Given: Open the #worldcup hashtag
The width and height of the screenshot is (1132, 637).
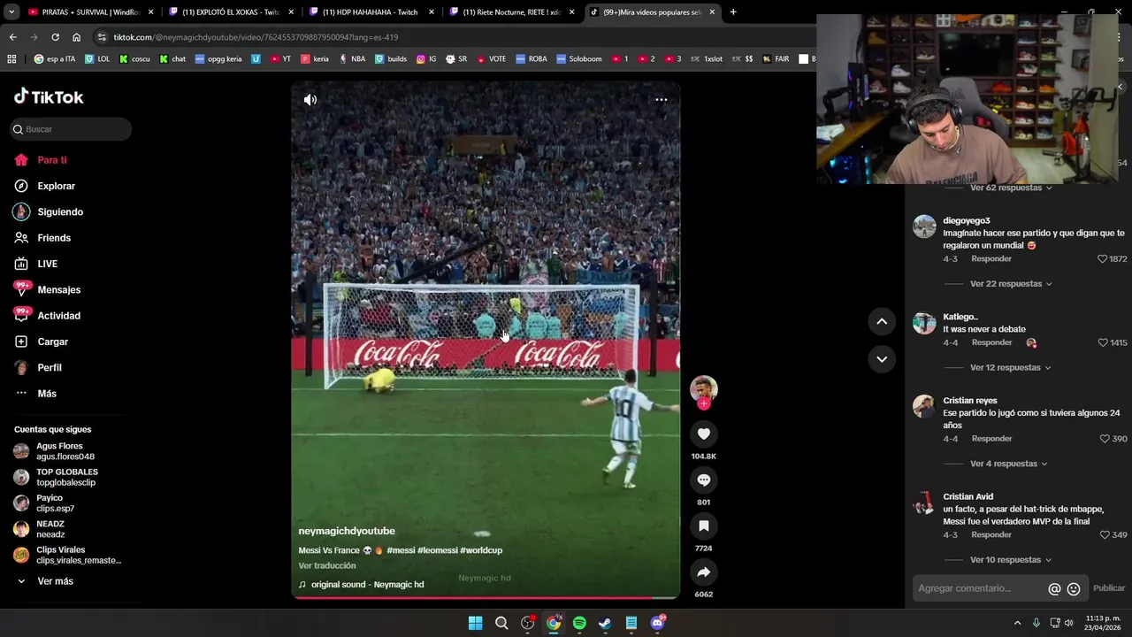Looking at the screenshot, I should 481,550.
